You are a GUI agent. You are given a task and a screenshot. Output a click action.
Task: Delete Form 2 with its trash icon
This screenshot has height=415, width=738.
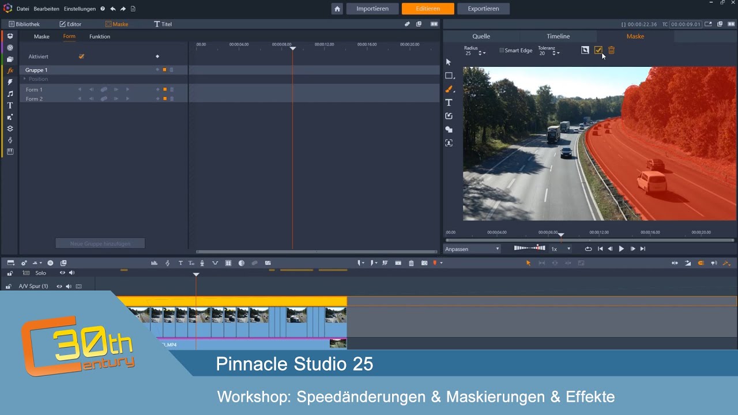click(x=171, y=99)
